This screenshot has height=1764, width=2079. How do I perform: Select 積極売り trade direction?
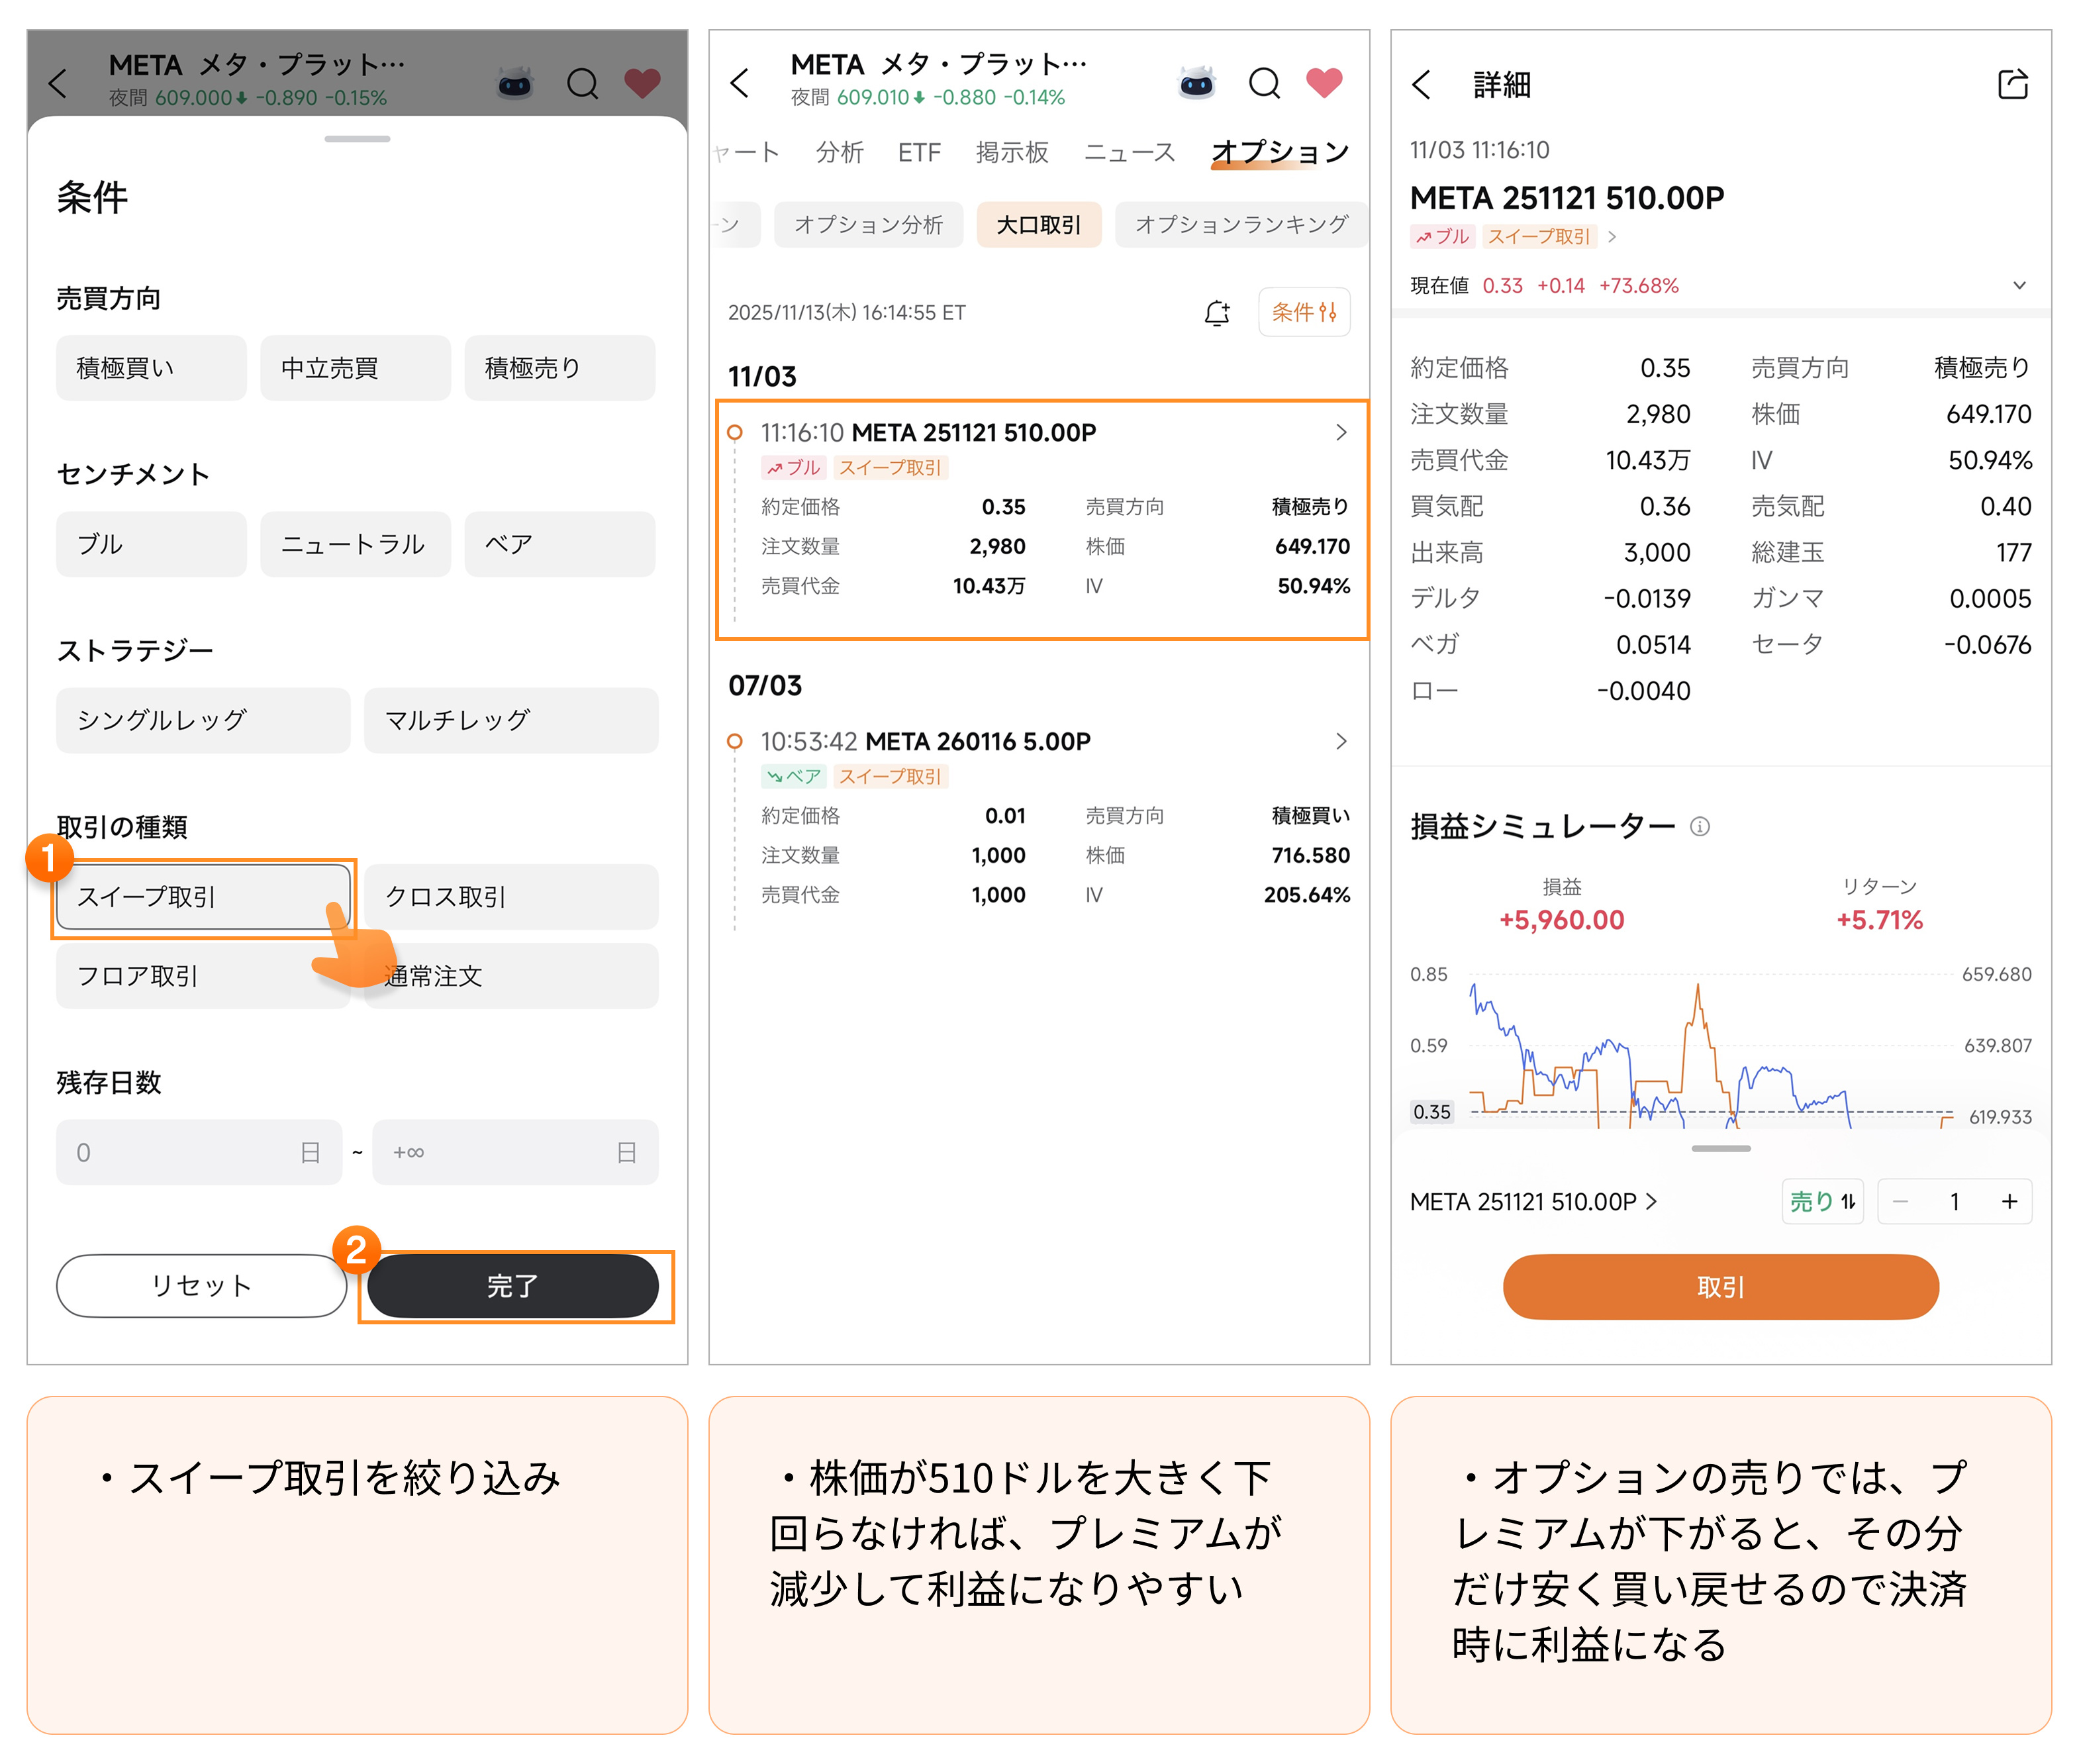coord(560,368)
